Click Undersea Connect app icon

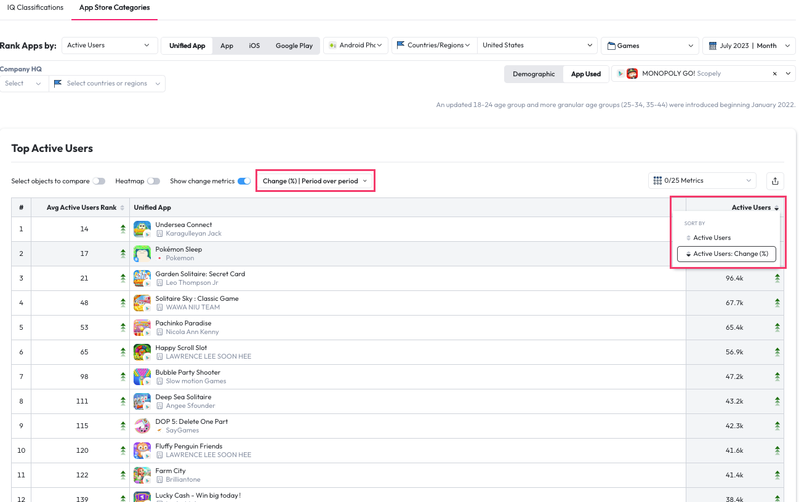click(x=142, y=229)
